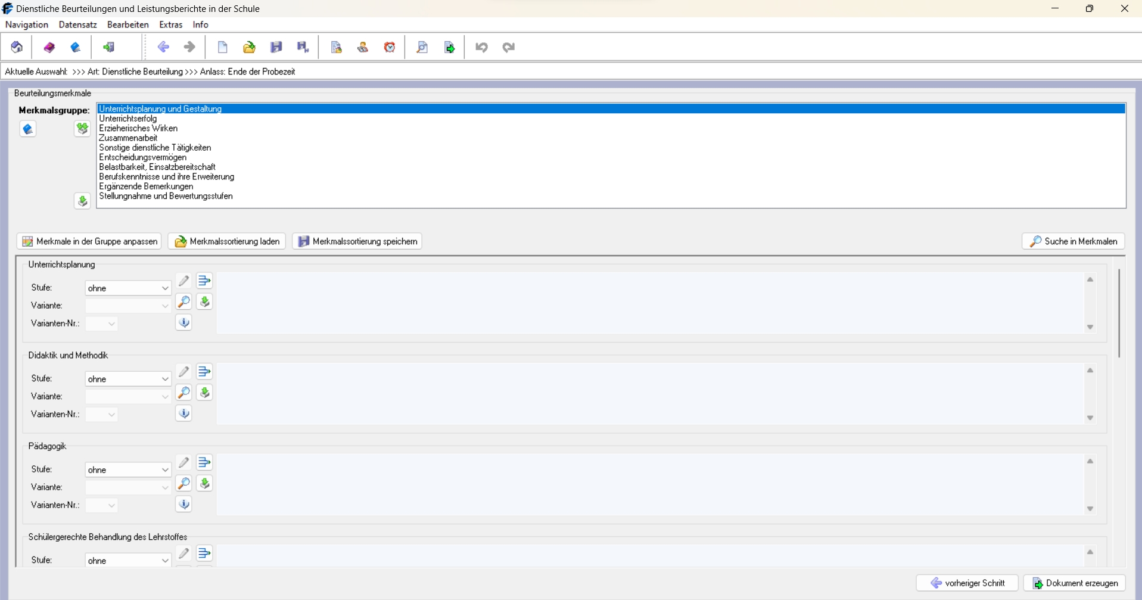This screenshot has width=1142, height=600.
Task: Click the magnifier icon in Didaktik und Methodik
Action: 183,393
